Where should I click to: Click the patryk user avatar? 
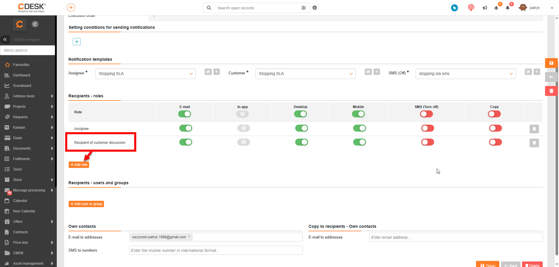coord(523,8)
